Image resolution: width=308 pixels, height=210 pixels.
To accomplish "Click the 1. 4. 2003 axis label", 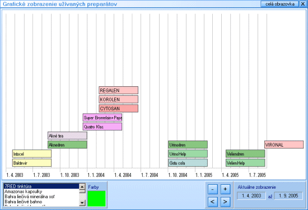I will (x=15, y=175).
